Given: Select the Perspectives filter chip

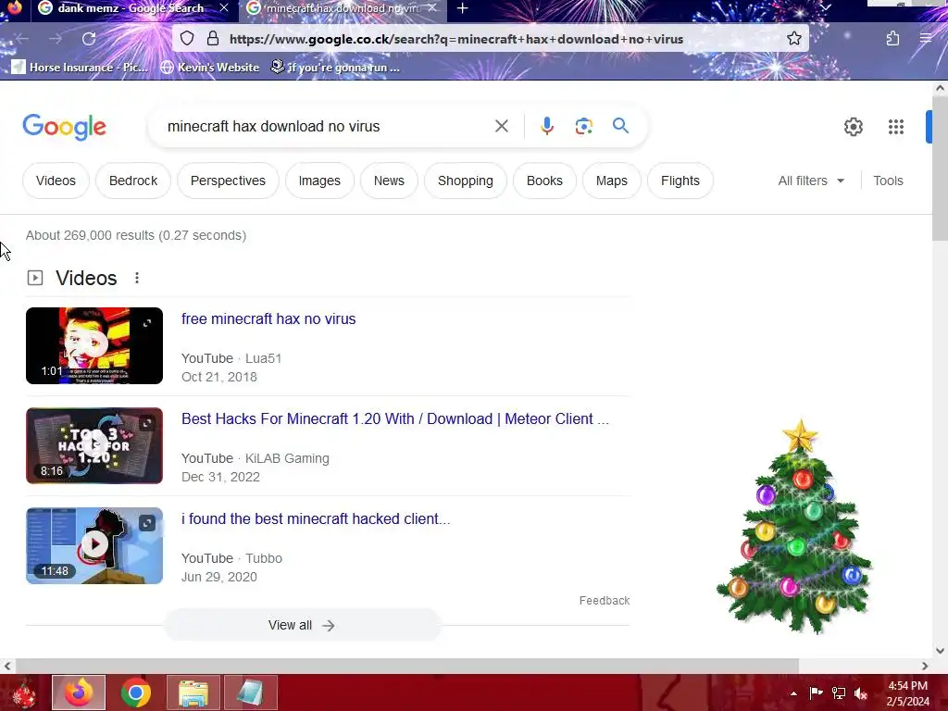Looking at the screenshot, I should (228, 181).
